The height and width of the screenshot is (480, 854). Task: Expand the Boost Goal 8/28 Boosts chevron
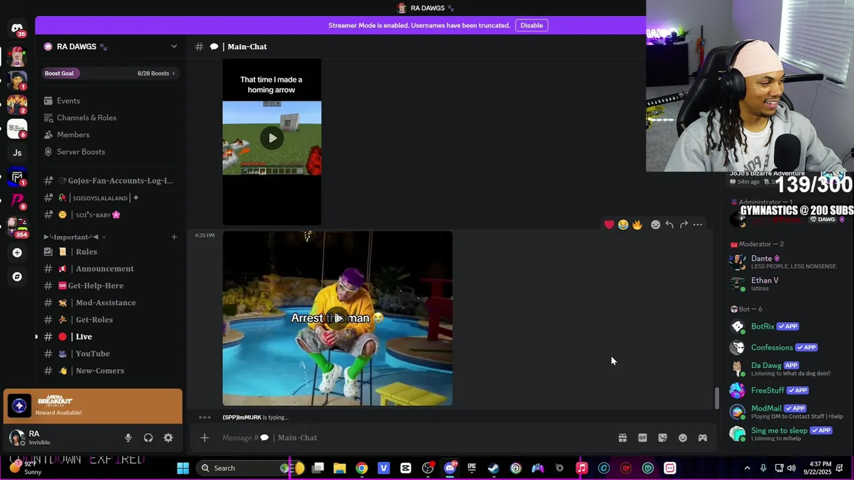(x=173, y=73)
